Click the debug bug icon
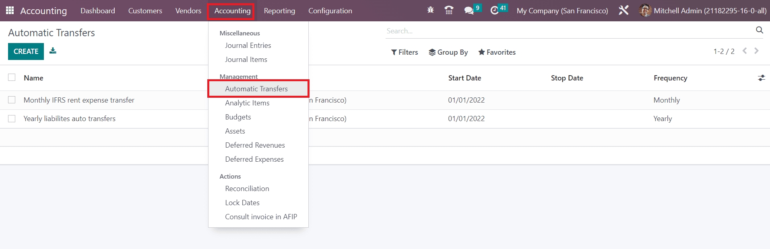The width and height of the screenshot is (770, 249). point(430,10)
